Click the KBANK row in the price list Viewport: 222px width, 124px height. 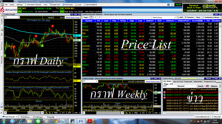(150, 37)
